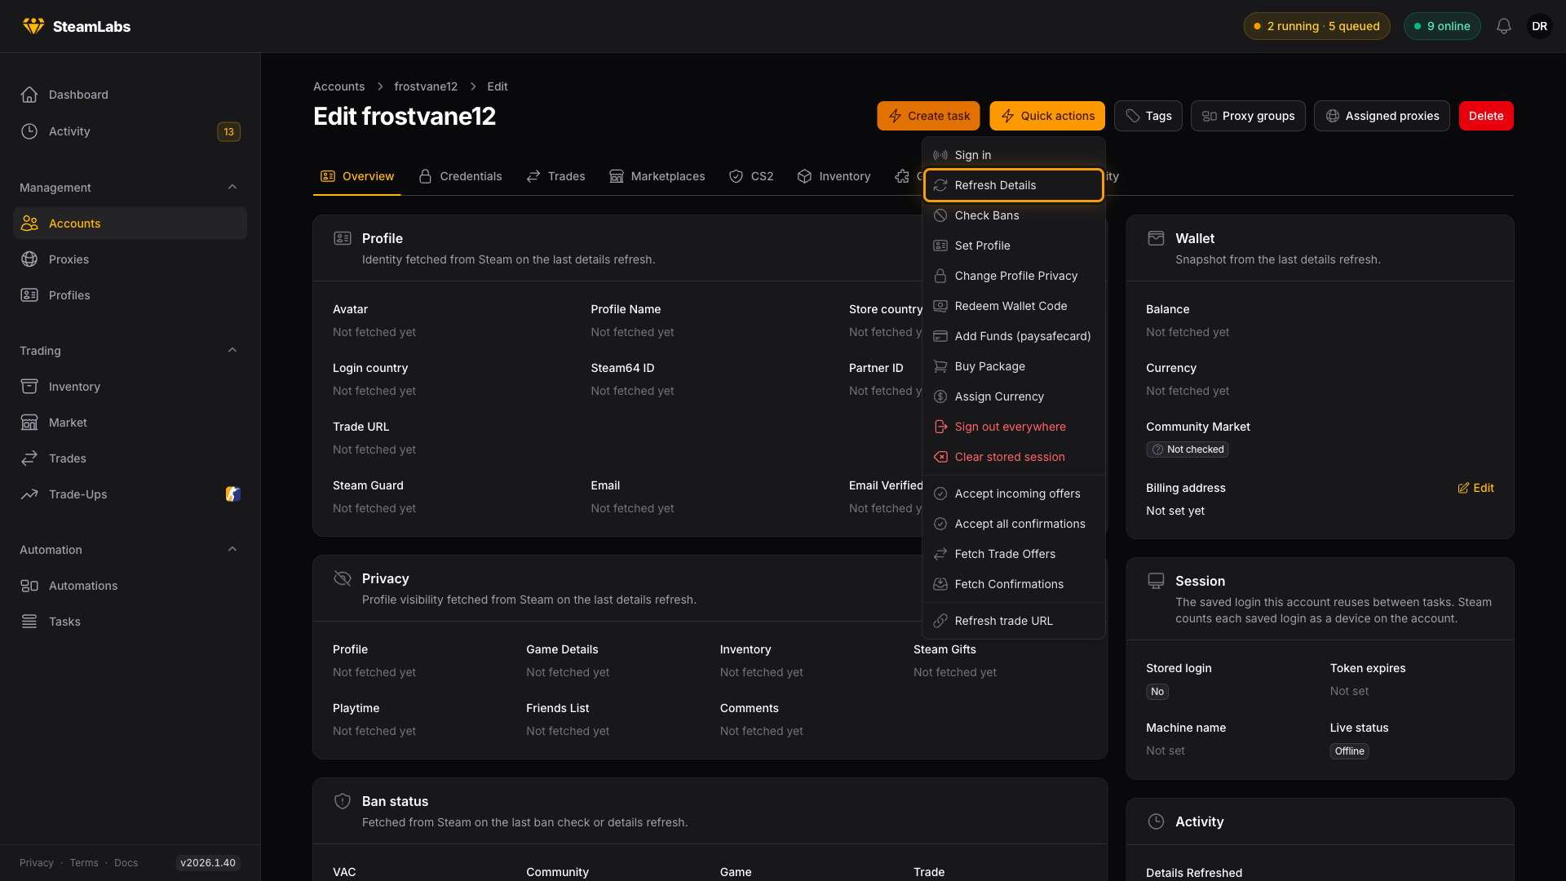Viewport: 1566px width, 881px height.
Task: Open the Docs footer link
Action: coord(126,863)
